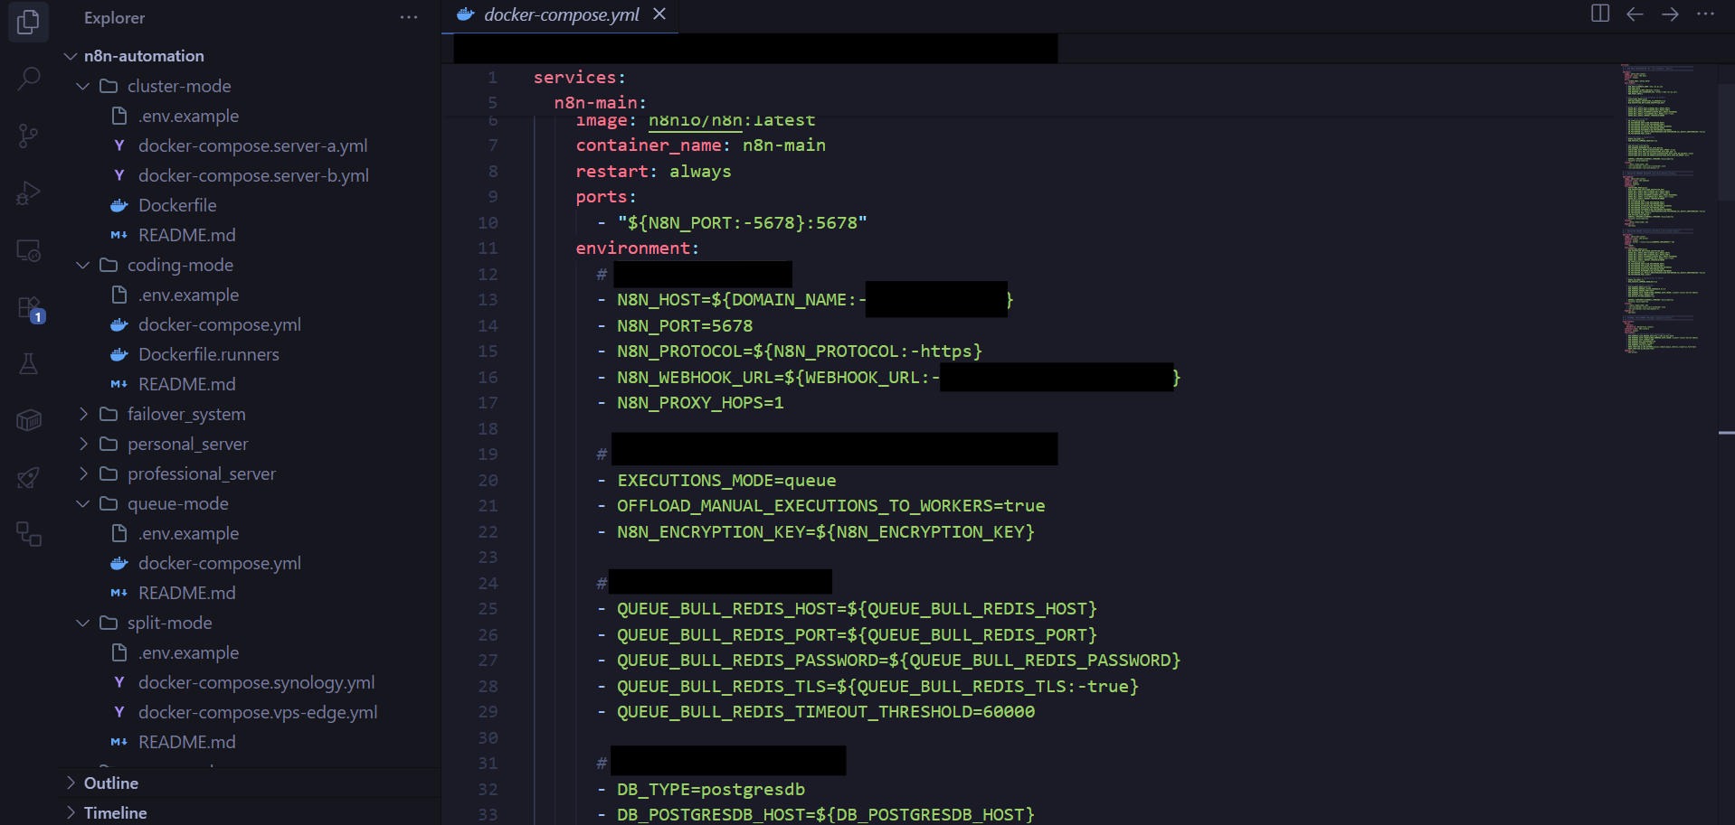Close the docker-compose.yml tab
Screen dimensions: 1735x825
point(659,14)
